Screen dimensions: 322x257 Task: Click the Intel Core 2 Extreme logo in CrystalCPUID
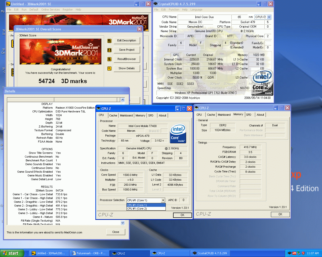click(262, 82)
